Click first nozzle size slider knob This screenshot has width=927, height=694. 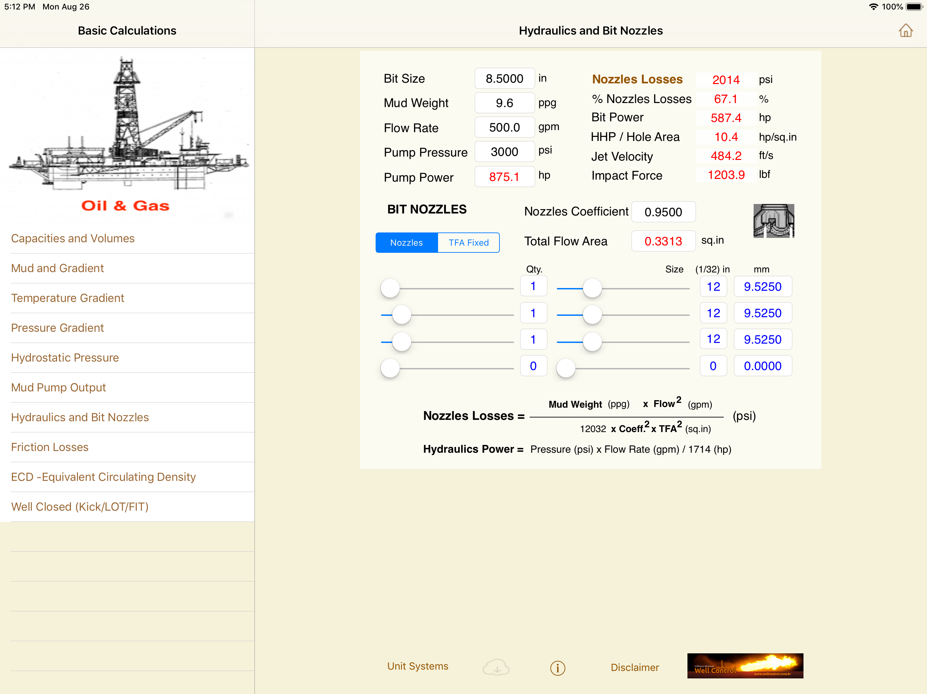coord(592,288)
